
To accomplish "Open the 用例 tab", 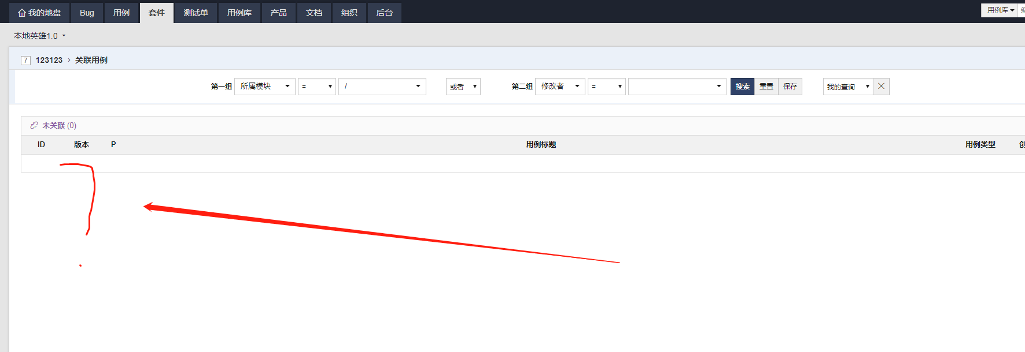I will (121, 13).
